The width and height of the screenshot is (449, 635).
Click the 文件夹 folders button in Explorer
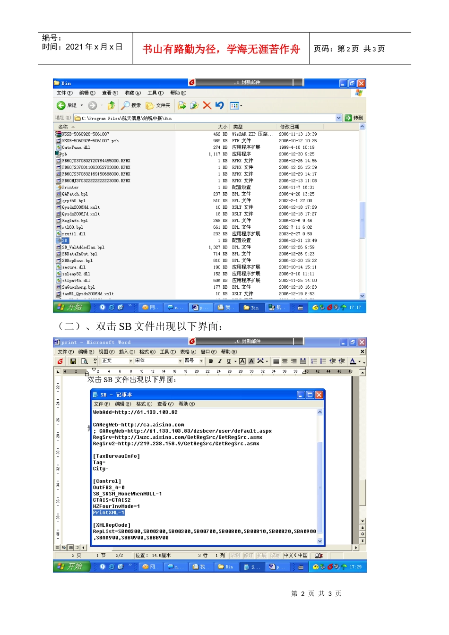point(158,105)
